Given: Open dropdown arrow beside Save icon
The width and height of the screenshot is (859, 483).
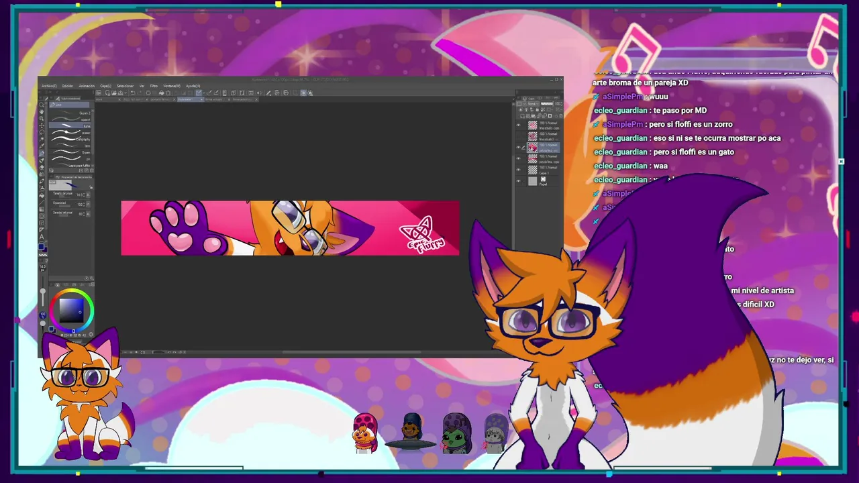Looking at the screenshot, I should tap(125, 93).
